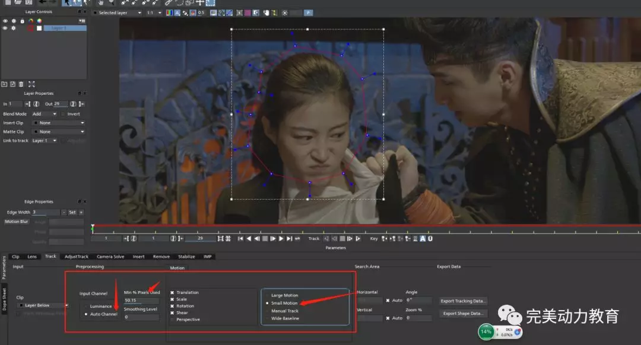Click the expand arrows icon under layer list

31,84
